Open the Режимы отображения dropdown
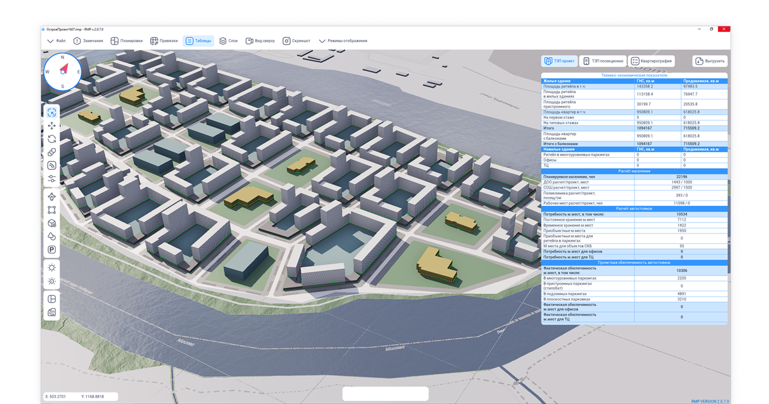The width and height of the screenshot is (769, 404). click(x=342, y=40)
